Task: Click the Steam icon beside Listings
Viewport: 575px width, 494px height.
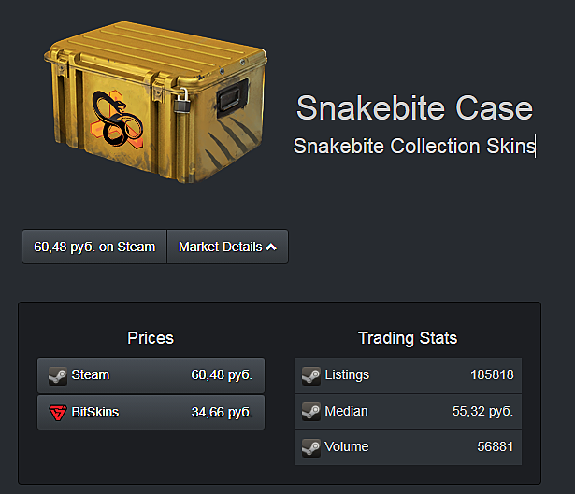Action: tap(311, 375)
